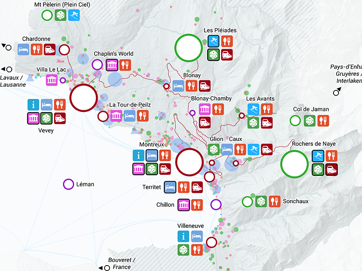Click the green dice icon under Les Pléiades
362x271 pixels.
click(x=214, y=55)
